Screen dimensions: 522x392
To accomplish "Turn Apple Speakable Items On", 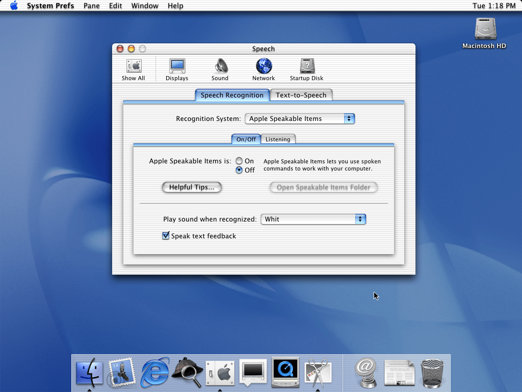I will point(239,161).
